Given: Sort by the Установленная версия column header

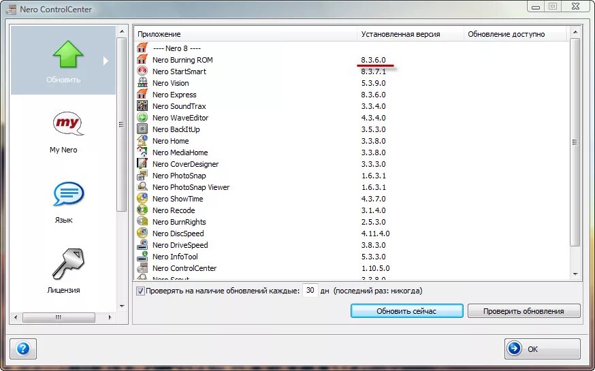Looking at the screenshot, I should tap(411, 34).
